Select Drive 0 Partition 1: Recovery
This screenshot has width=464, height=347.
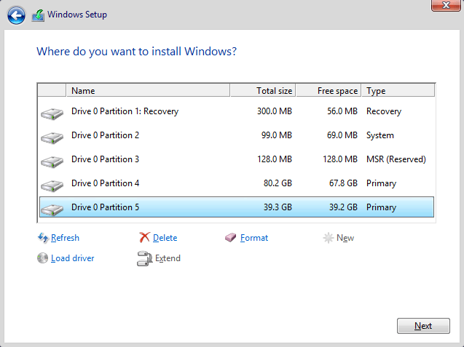(x=237, y=111)
